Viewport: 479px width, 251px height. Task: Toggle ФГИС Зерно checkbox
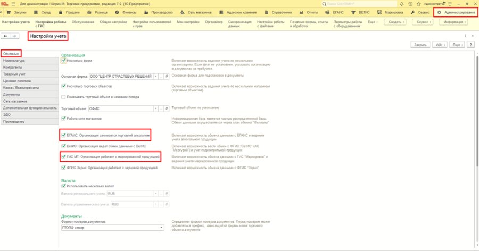point(63,168)
